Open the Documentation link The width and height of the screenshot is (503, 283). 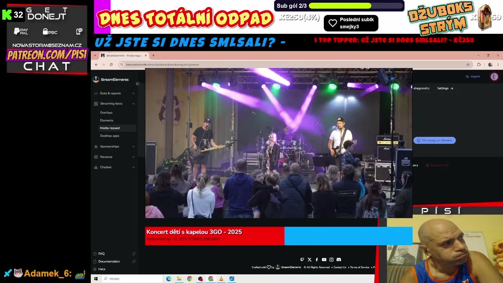click(x=109, y=262)
